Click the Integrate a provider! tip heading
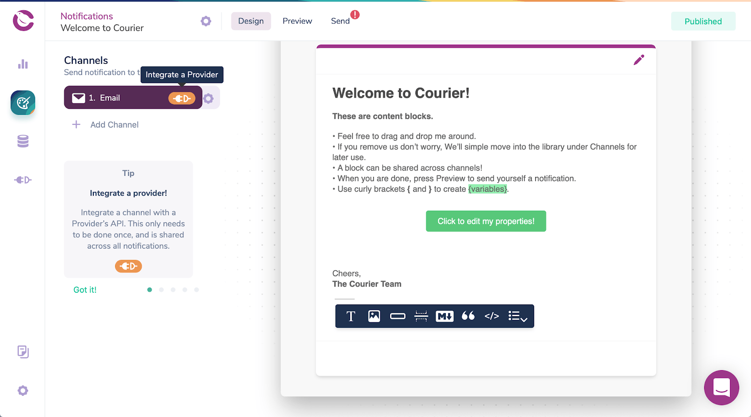Screen dimensions: 751x417 128,193
